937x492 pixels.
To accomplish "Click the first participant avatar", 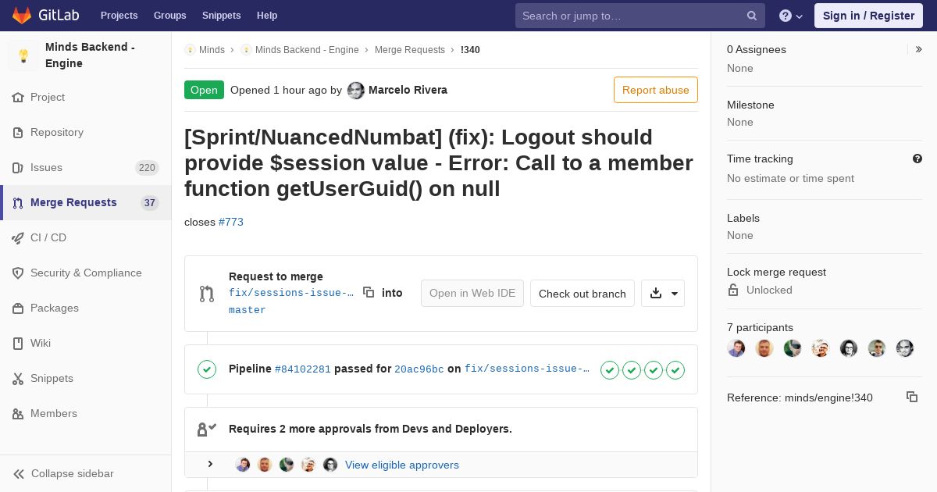I will point(736,348).
